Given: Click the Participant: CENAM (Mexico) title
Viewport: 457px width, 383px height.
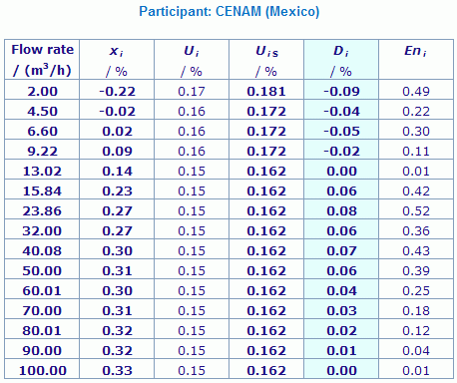Looking at the screenshot, I should [x=229, y=12].
